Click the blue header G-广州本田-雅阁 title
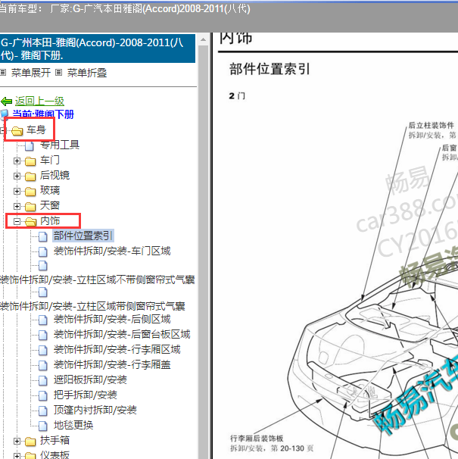Screen dimensions: 458x459 [x=98, y=48]
